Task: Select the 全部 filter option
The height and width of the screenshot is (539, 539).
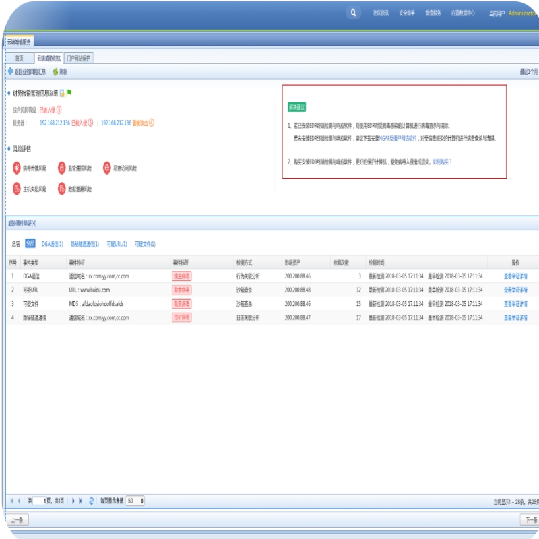Action: click(30, 244)
